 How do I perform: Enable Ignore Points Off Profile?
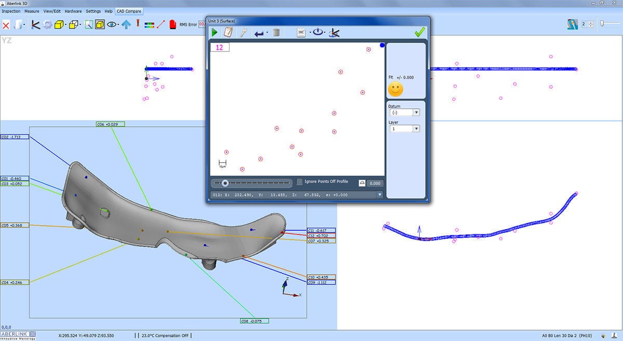[299, 181]
